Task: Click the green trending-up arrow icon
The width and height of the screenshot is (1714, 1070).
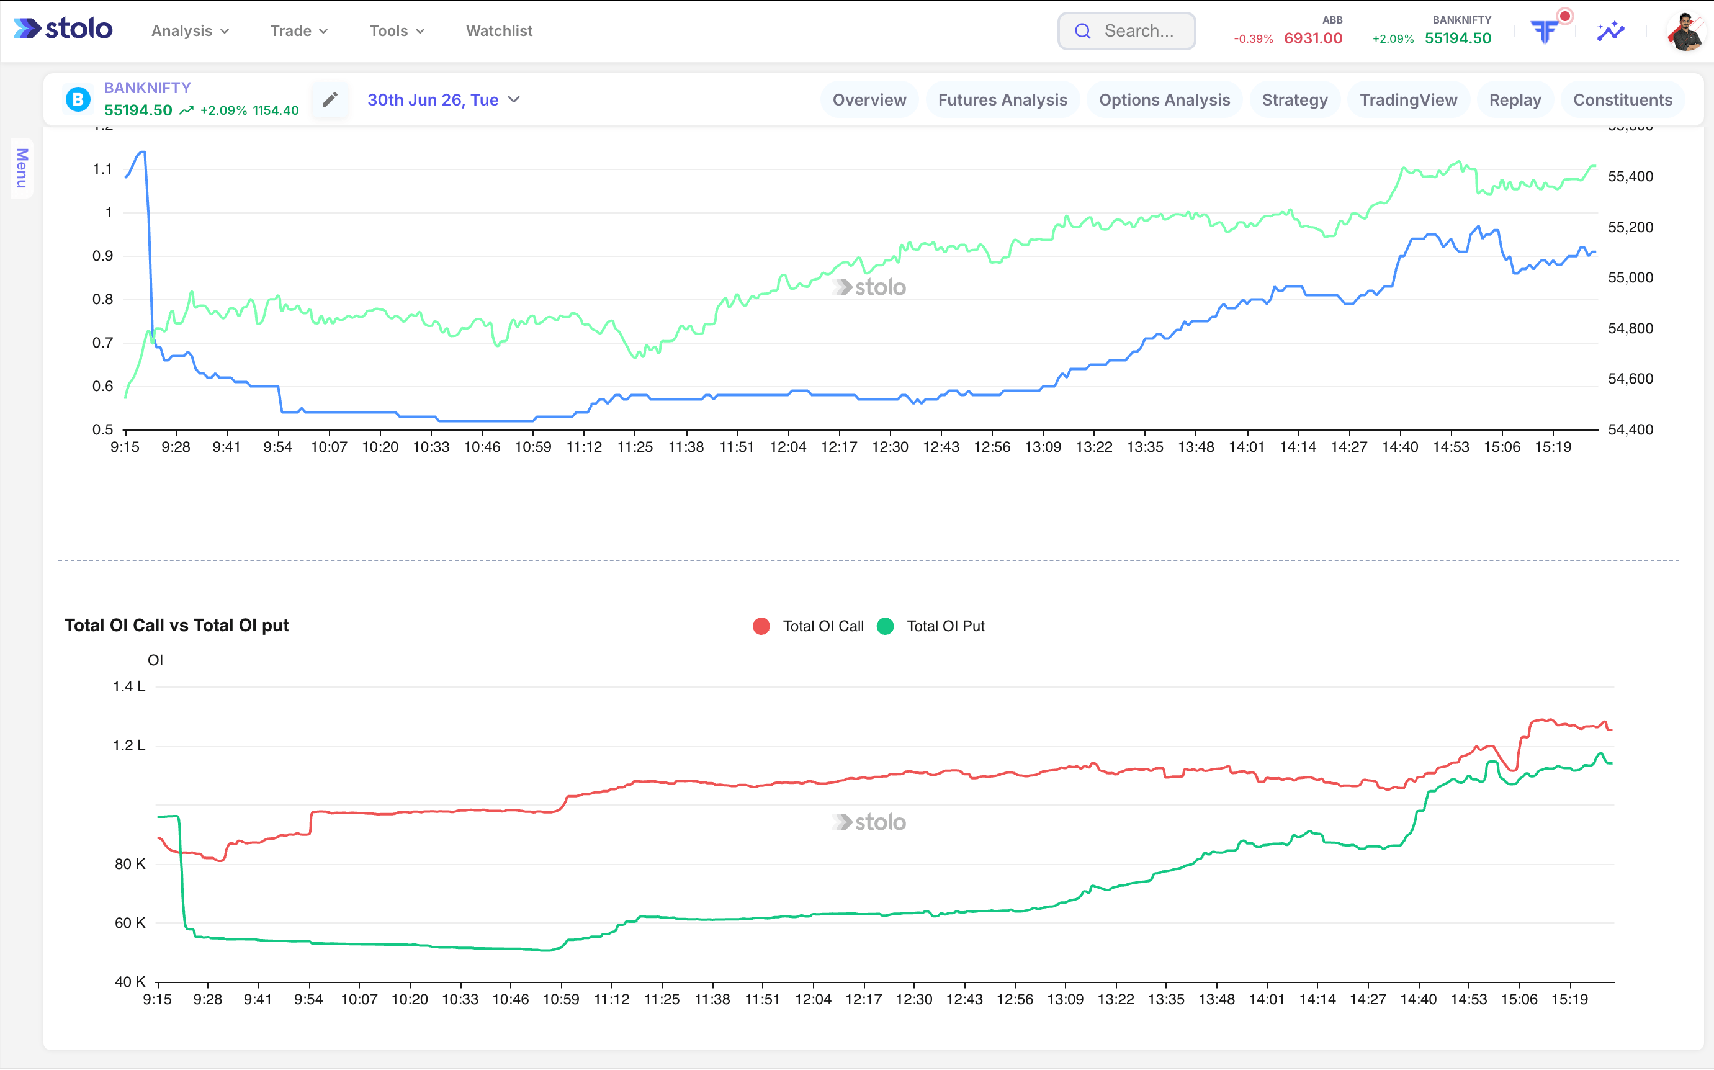Action: pyautogui.click(x=186, y=110)
